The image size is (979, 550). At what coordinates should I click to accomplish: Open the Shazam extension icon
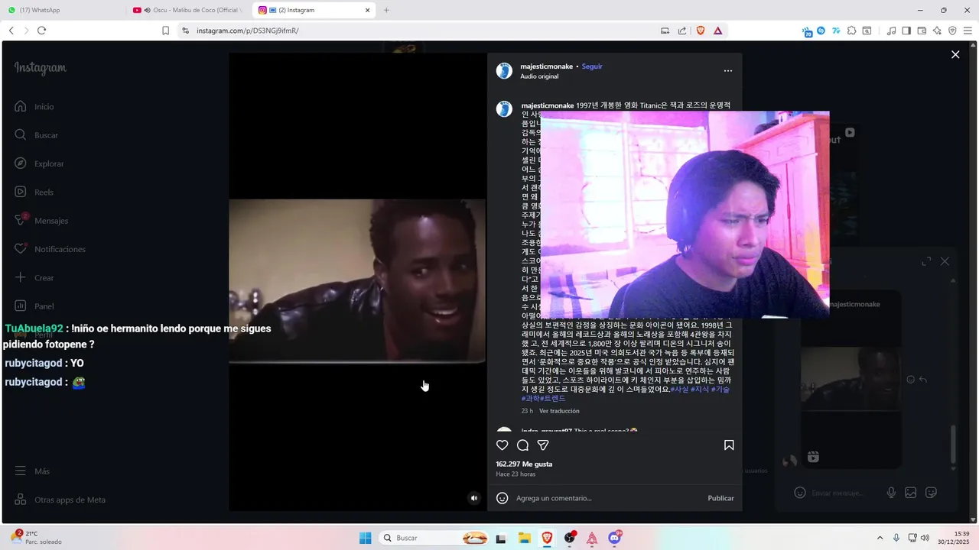821,31
